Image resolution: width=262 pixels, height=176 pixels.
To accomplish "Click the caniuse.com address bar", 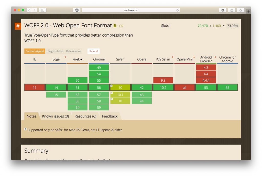I will (x=131, y=10).
